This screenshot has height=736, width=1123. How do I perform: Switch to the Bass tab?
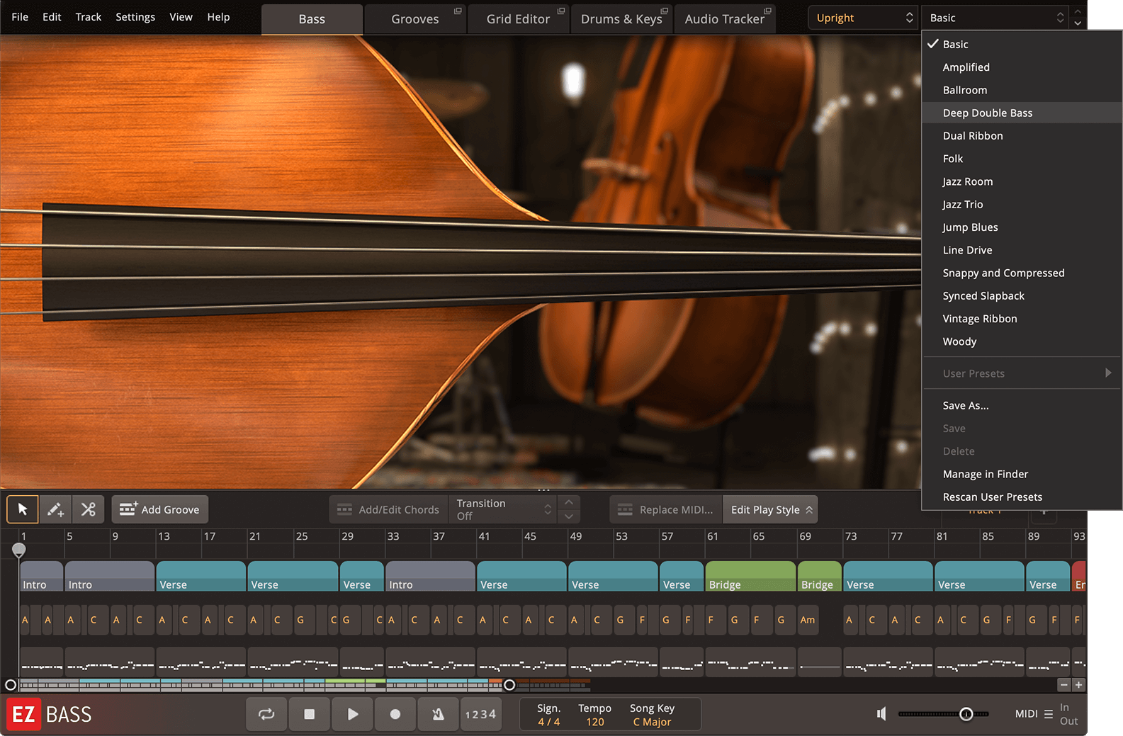click(x=312, y=19)
